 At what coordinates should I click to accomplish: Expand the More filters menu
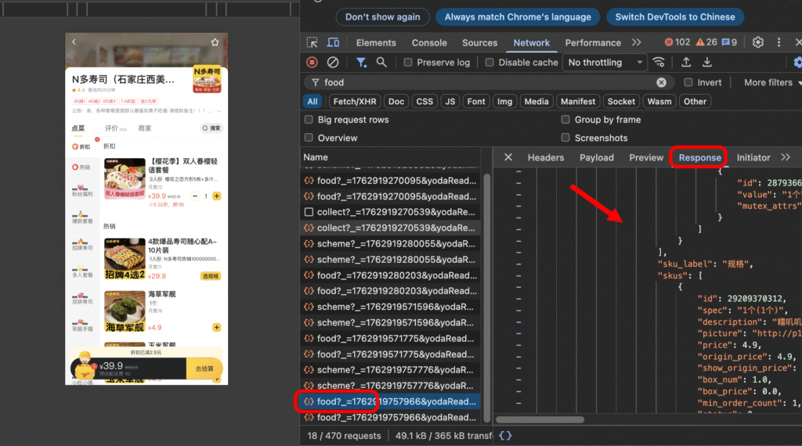[x=772, y=82]
